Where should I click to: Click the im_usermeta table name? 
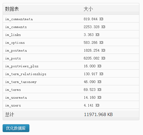coord(16,98)
